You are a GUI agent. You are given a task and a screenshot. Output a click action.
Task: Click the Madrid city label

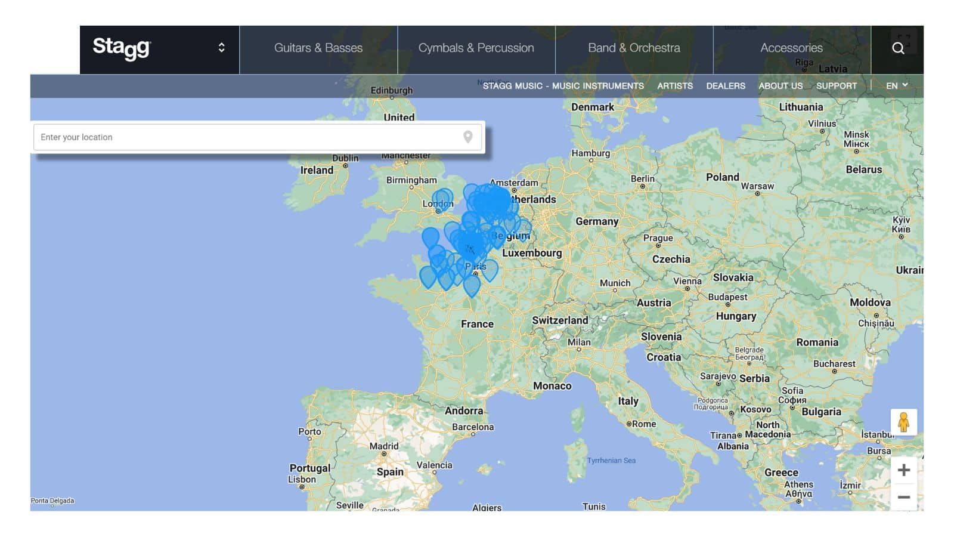coord(384,446)
